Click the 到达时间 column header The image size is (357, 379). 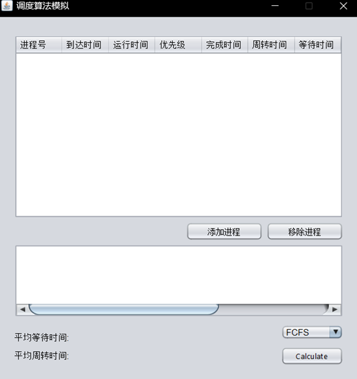coord(85,45)
